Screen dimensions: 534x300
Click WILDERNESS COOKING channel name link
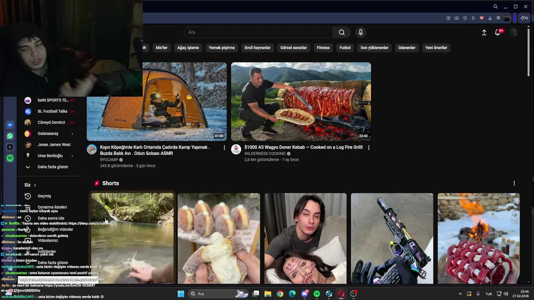coord(265,154)
